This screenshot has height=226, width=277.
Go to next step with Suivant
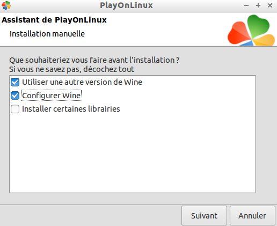204,216
